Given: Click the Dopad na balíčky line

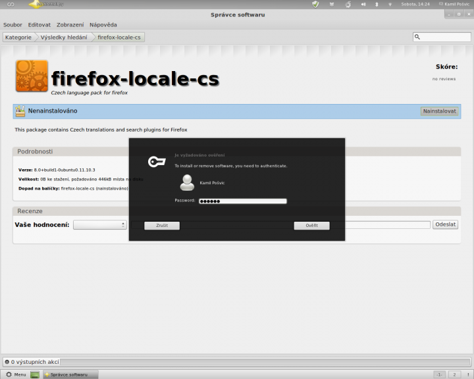Looking at the screenshot, I should click(73, 189).
